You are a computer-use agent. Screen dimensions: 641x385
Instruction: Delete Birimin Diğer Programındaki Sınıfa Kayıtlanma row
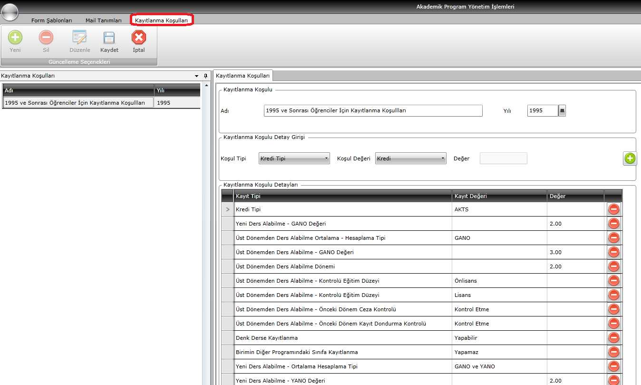click(613, 352)
